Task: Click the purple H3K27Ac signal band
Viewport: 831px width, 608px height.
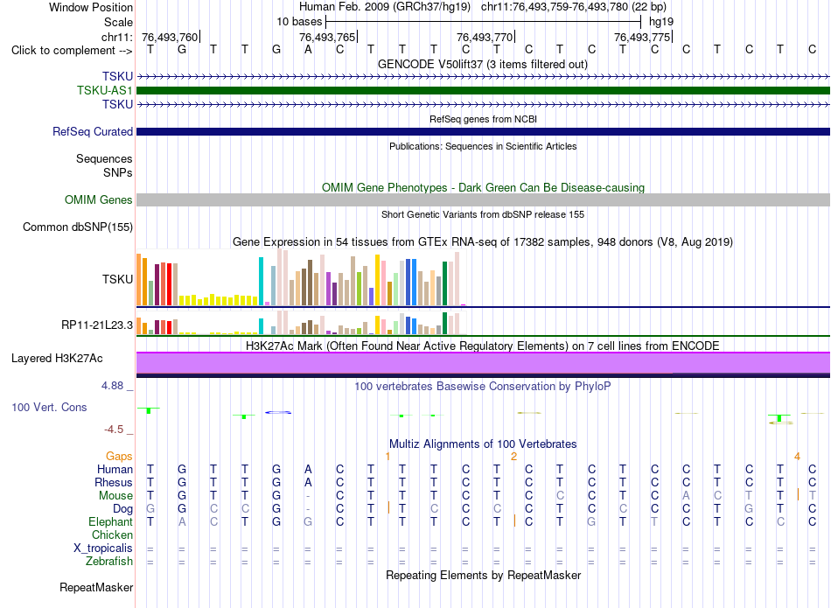Action: point(483,363)
